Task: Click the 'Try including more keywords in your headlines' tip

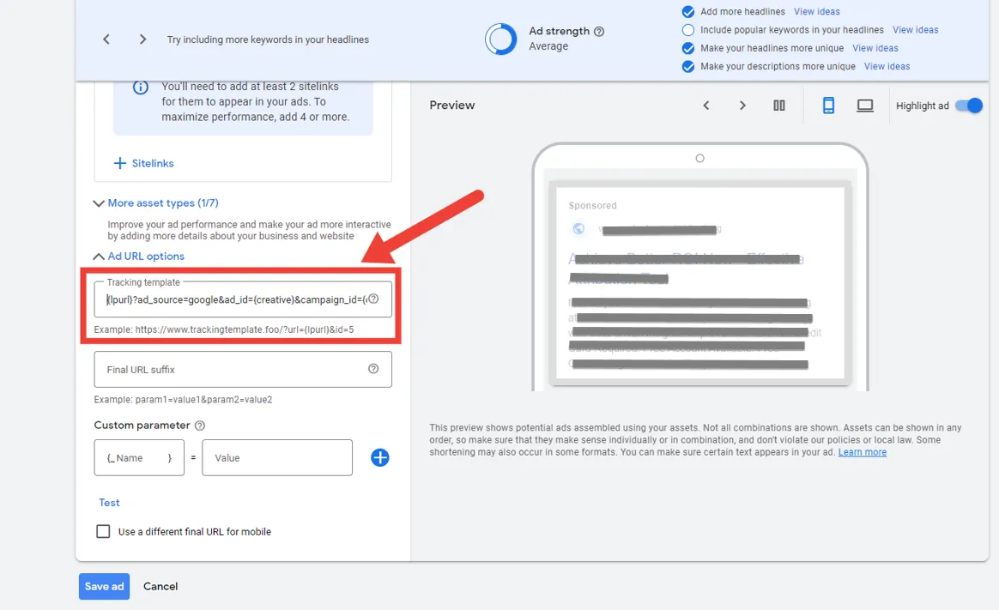Action: 268,39
